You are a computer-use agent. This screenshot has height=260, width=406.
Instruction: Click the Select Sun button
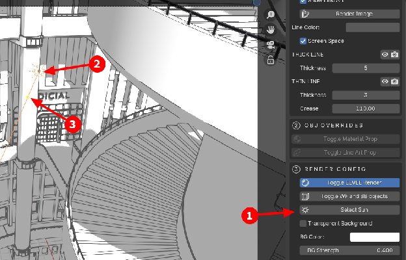click(x=349, y=210)
